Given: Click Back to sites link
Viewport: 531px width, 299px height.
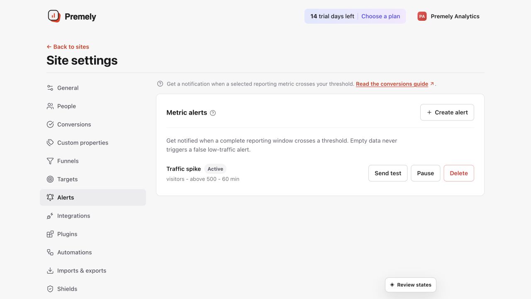Looking at the screenshot, I should [68, 47].
